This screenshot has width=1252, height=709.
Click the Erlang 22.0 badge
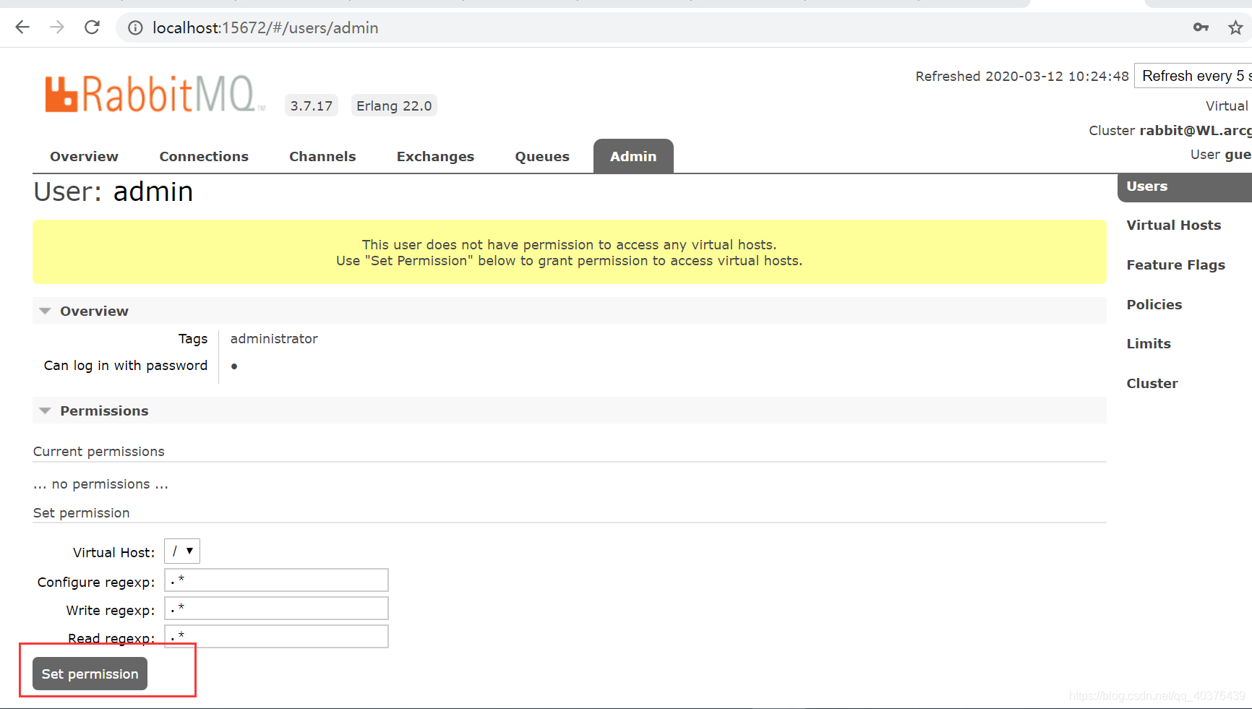tap(394, 106)
